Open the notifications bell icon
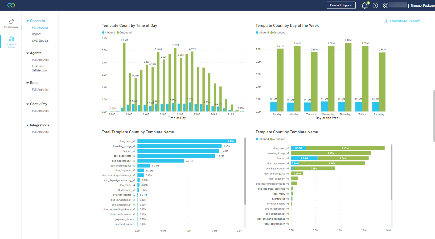Screen dimensions: 435x239 tap(365, 5)
